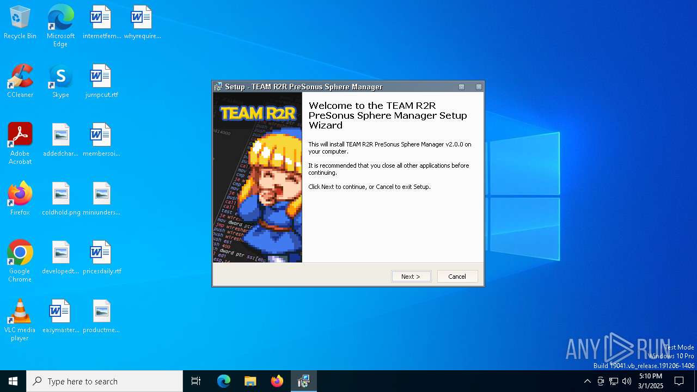Open the Action Center notifications icon
This screenshot has width=697, height=392.
[x=679, y=381]
